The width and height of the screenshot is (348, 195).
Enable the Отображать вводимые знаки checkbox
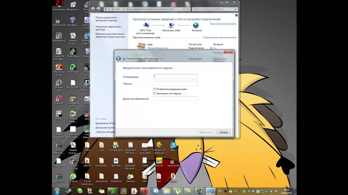(155, 89)
